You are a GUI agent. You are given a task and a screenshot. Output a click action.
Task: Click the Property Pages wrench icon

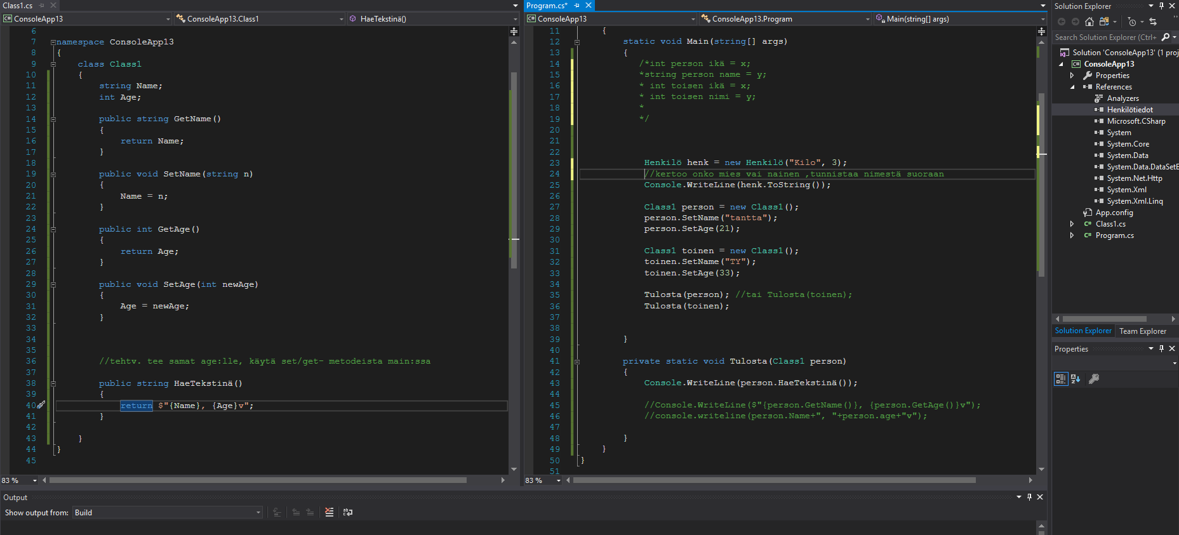click(1094, 379)
